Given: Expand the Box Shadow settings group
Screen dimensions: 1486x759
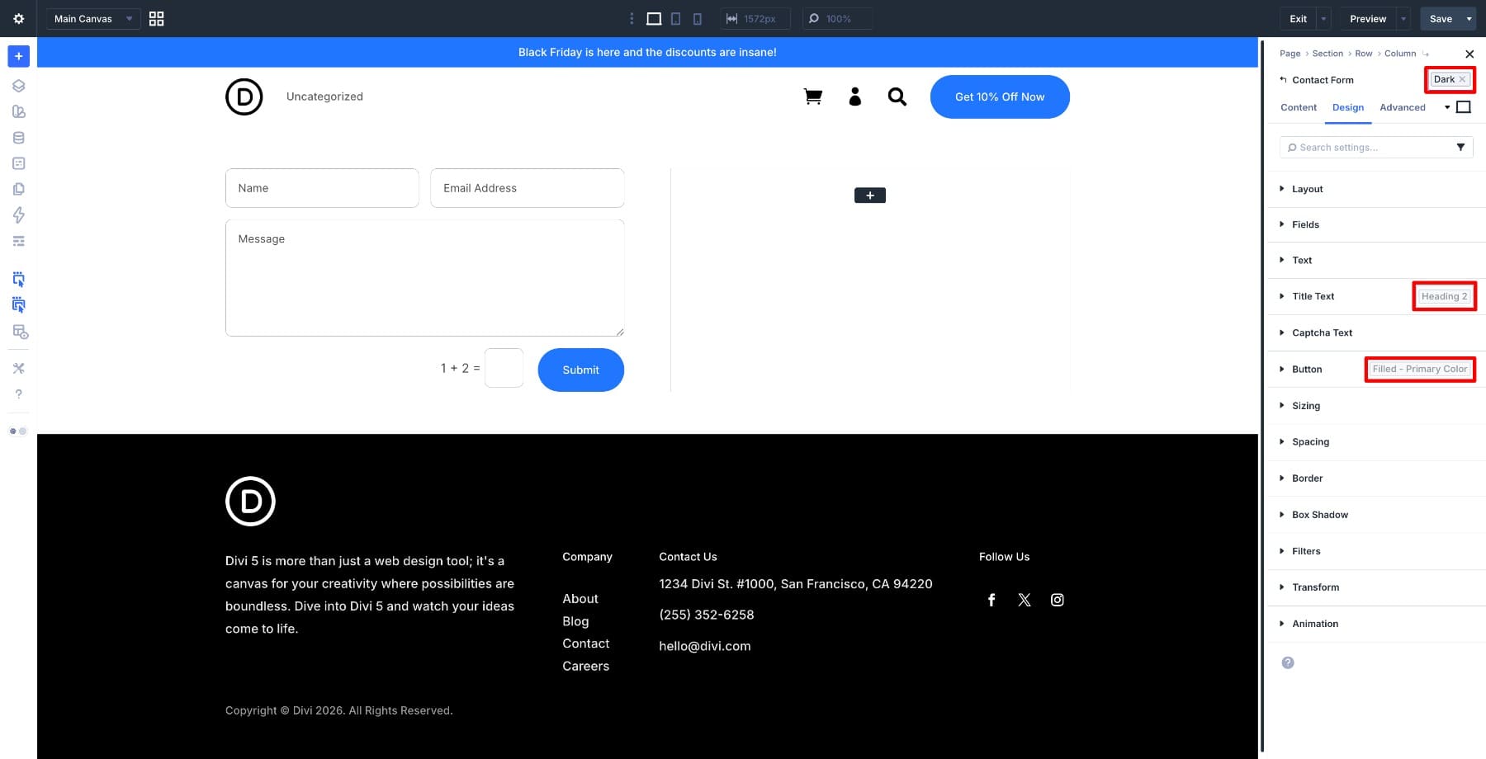Looking at the screenshot, I should [x=1376, y=514].
